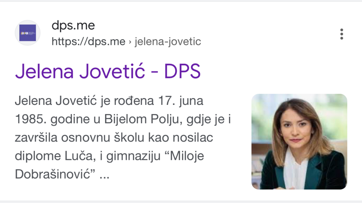Click the purple DPS favicon
The width and height of the screenshot is (362, 203).
pyautogui.click(x=28, y=33)
